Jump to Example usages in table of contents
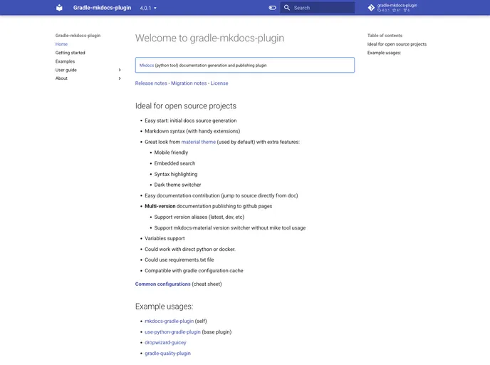This screenshot has width=490, height=365. 384,53
